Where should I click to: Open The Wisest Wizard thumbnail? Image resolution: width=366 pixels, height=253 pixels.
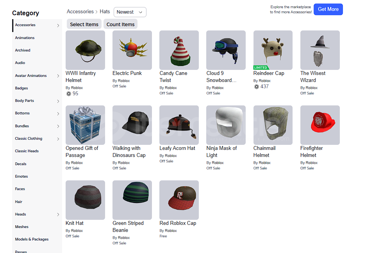click(x=320, y=50)
